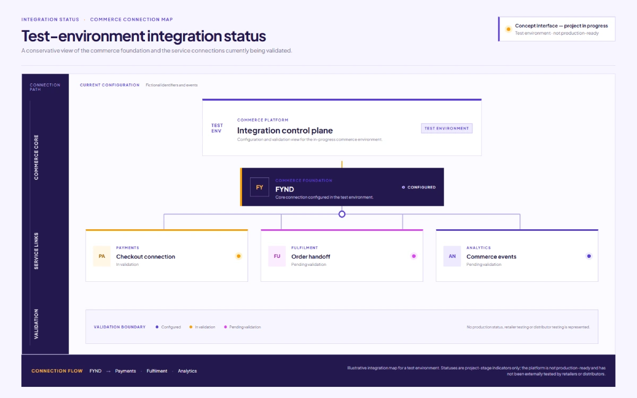
Task: Click the 'No production status' disclaimer in the validation boundary
Action: coord(528,327)
